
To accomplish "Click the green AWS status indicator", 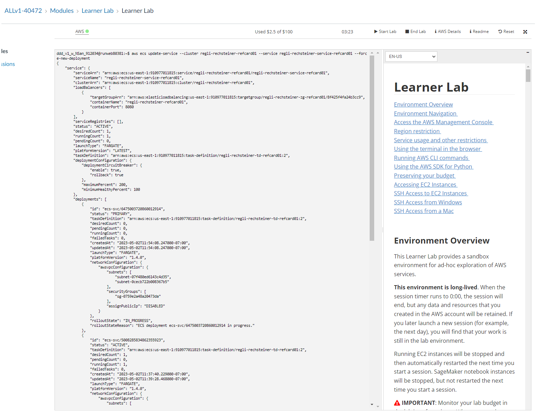I will pos(87,31).
